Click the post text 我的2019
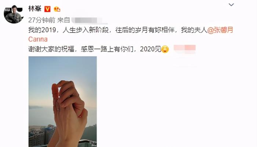This screenshot has width=257, height=147. (42, 30)
